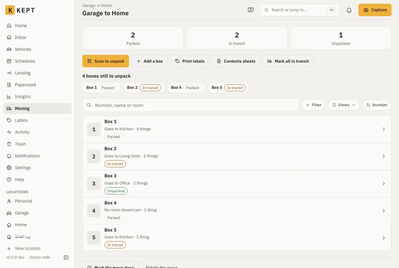Open Notifications page in sidebar
The width and height of the screenshot is (399, 268).
37,156
